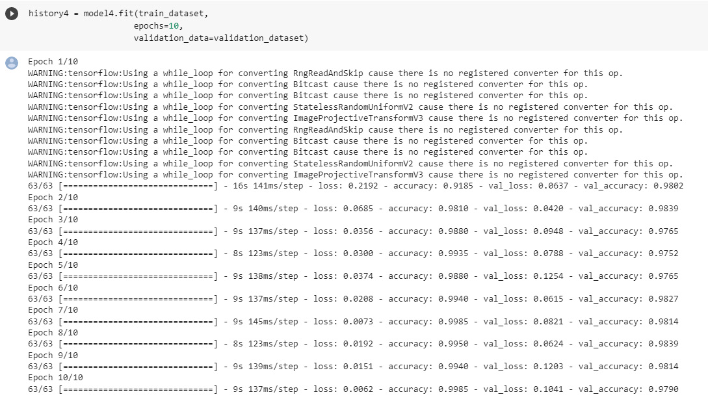Click the output avatar icon beside Epoch 1/10
This screenshot has height=403, width=708.
click(x=12, y=62)
